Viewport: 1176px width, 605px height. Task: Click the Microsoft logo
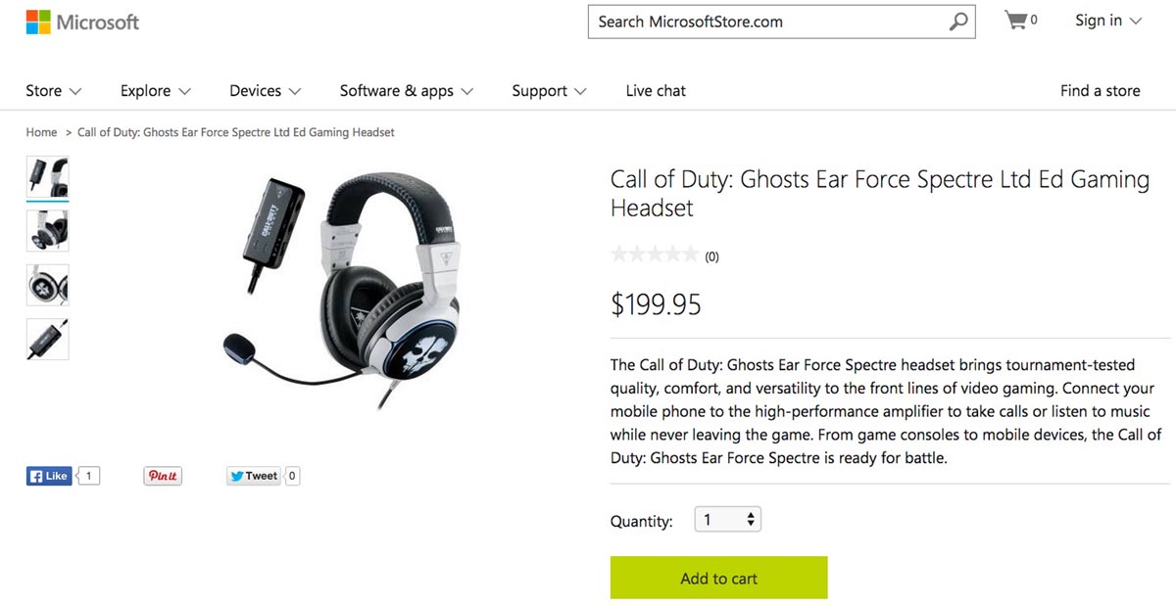click(82, 23)
